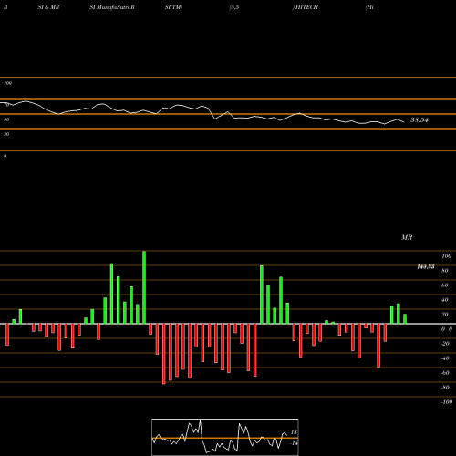Click the tallest green MR histogram bar

(144, 287)
